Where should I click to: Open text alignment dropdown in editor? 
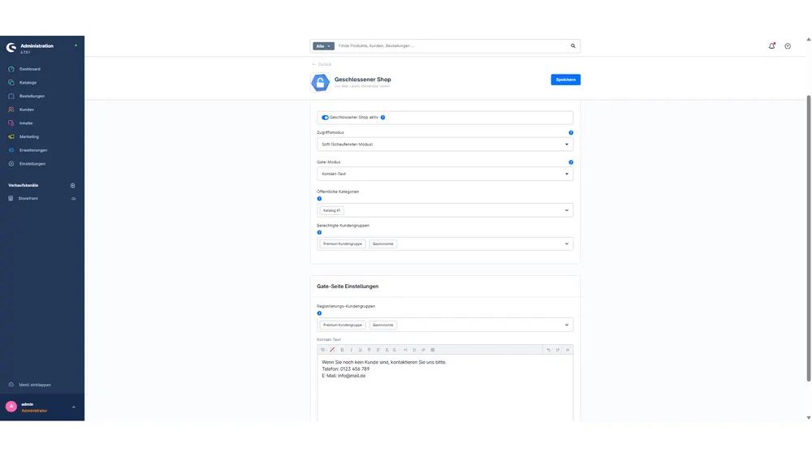pos(395,350)
